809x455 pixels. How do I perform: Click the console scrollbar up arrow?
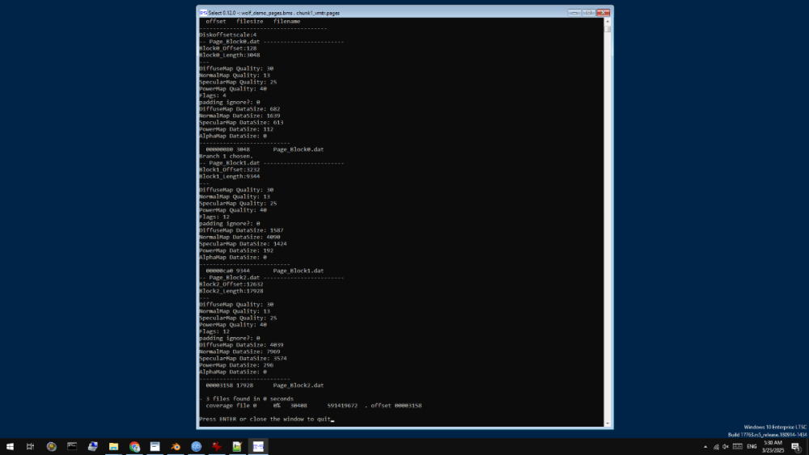point(608,22)
